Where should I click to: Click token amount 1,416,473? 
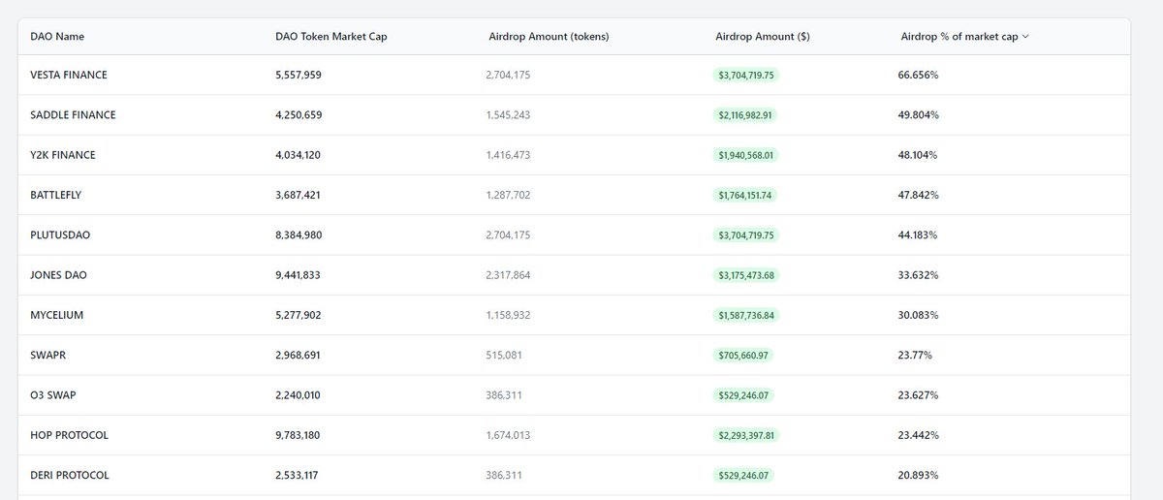[x=508, y=155]
